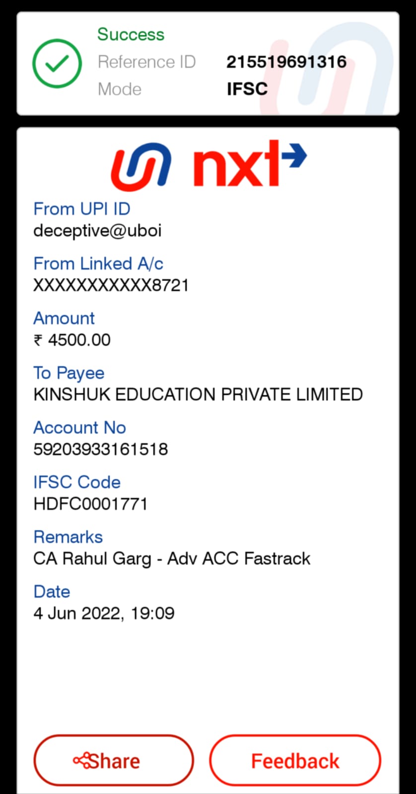The width and height of the screenshot is (416, 794).
Task: Tap the Success status text
Action: [131, 34]
